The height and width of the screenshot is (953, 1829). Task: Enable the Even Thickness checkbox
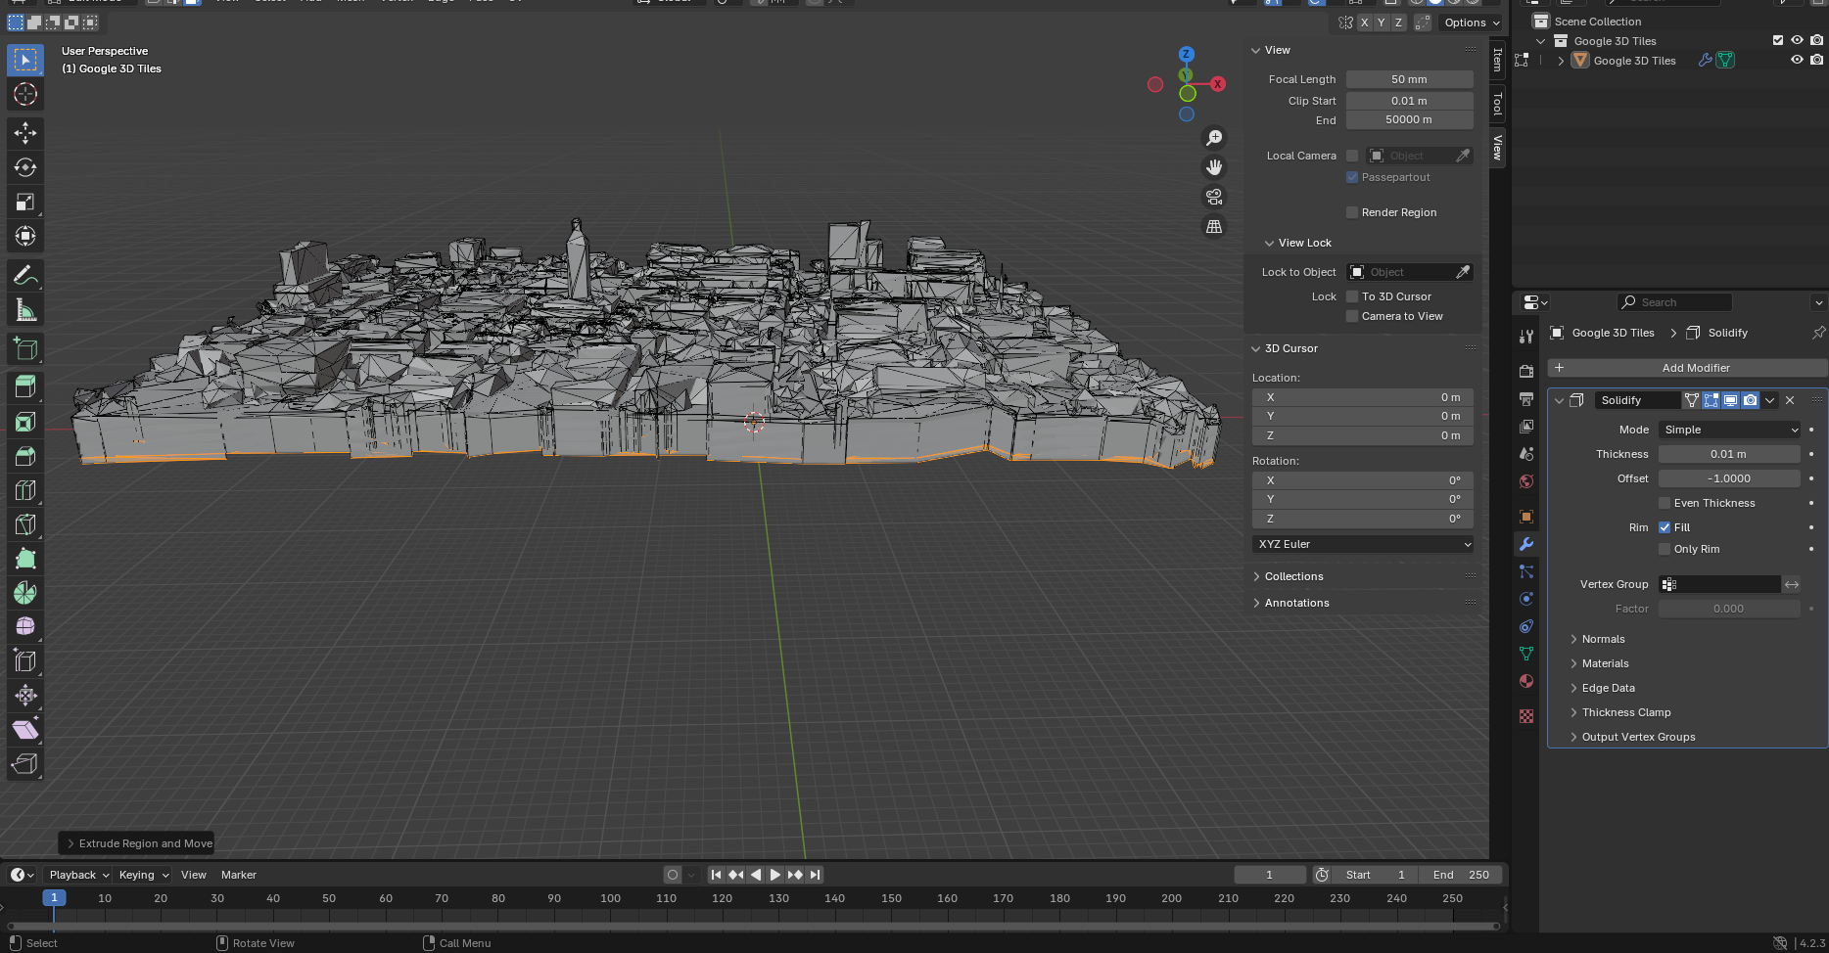tap(1665, 503)
